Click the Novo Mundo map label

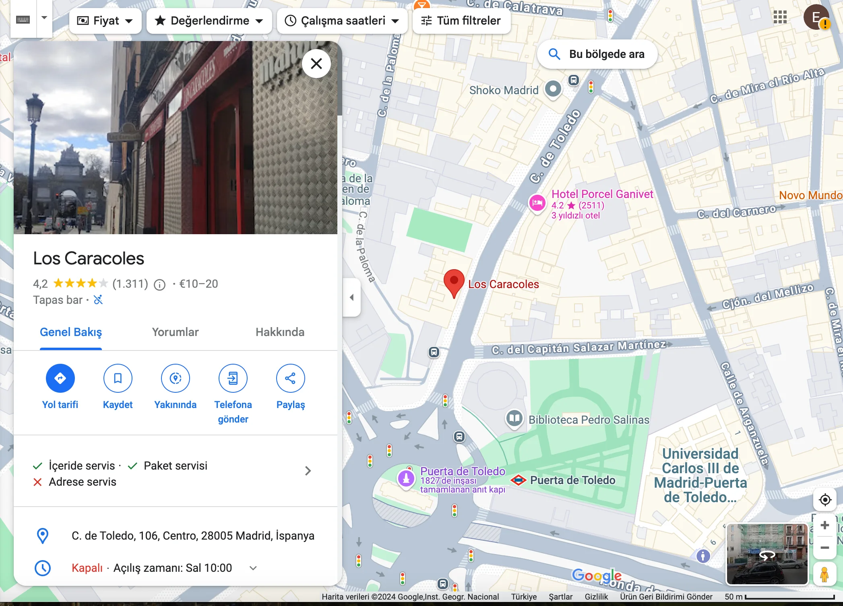pyautogui.click(x=810, y=195)
